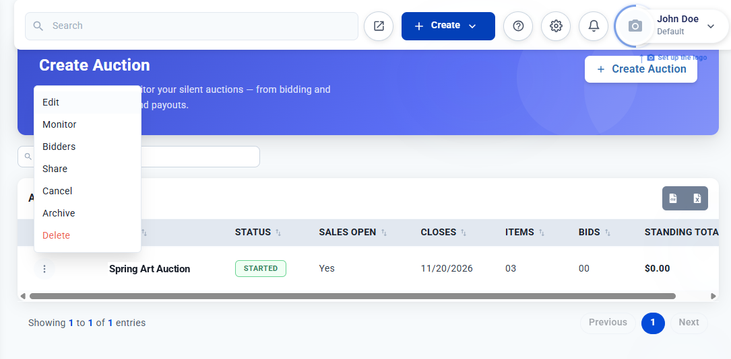Expand the John Doe account chevron
This screenshot has width=731, height=359.
point(711,26)
